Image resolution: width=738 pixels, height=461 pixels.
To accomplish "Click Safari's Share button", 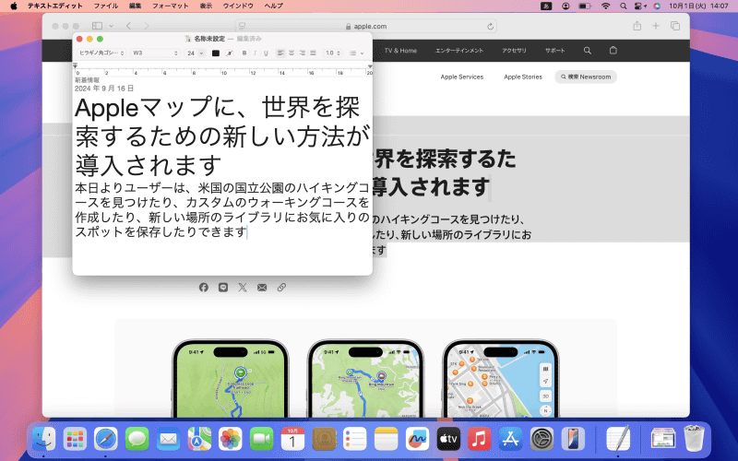I will (637, 26).
